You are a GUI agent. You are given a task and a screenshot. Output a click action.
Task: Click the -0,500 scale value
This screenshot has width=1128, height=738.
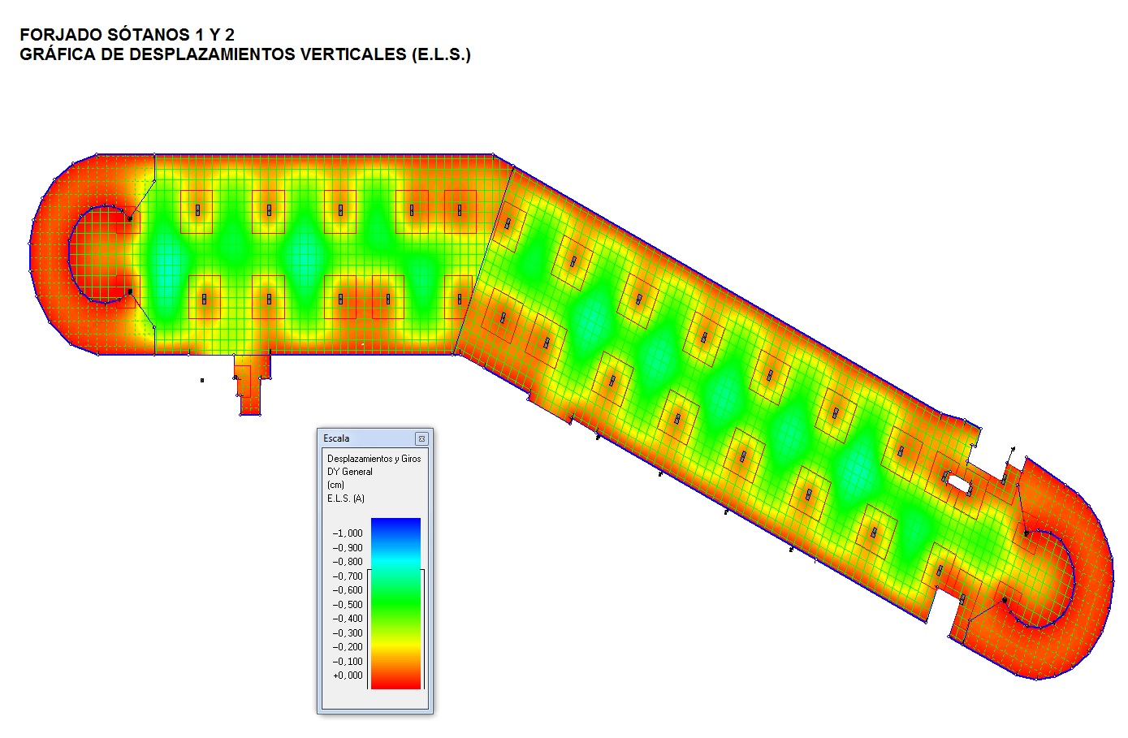(x=348, y=605)
